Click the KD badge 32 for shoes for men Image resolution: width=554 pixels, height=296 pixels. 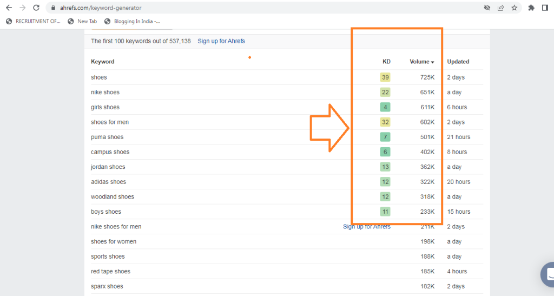(385, 122)
